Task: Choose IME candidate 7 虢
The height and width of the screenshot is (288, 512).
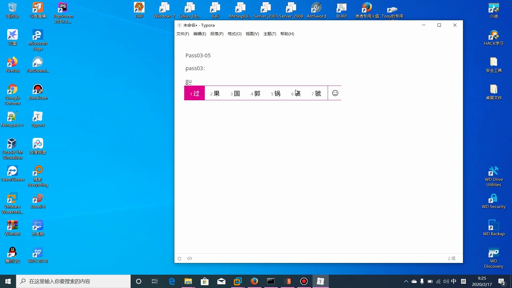Action: pyautogui.click(x=316, y=93)
